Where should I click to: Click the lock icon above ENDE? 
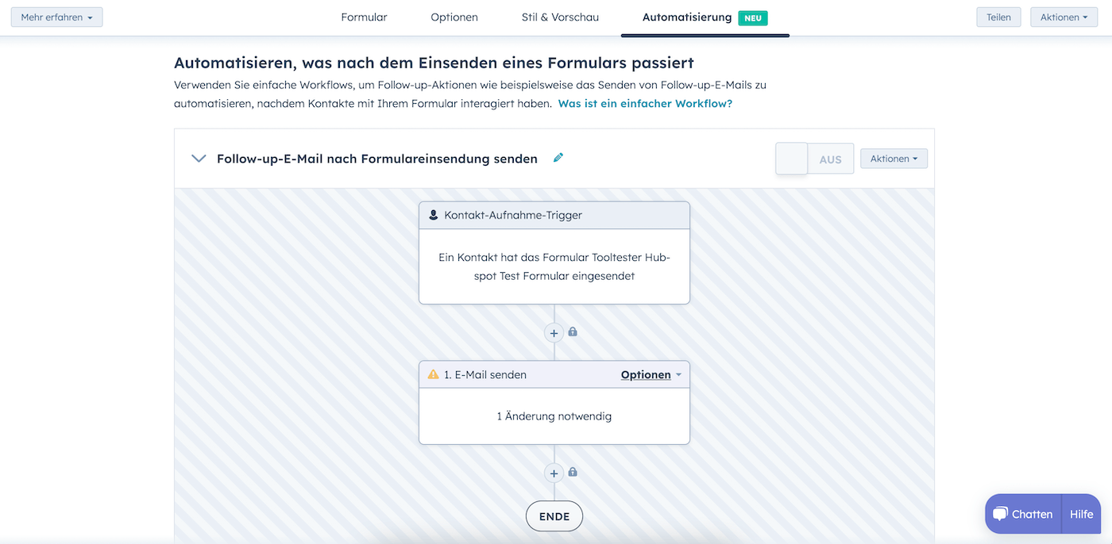click(573, 472)
